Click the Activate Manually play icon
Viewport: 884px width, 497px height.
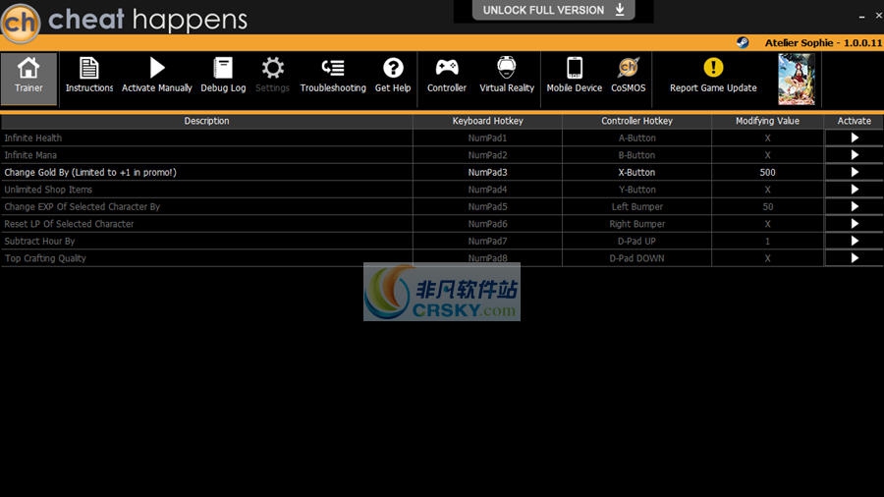157,68
